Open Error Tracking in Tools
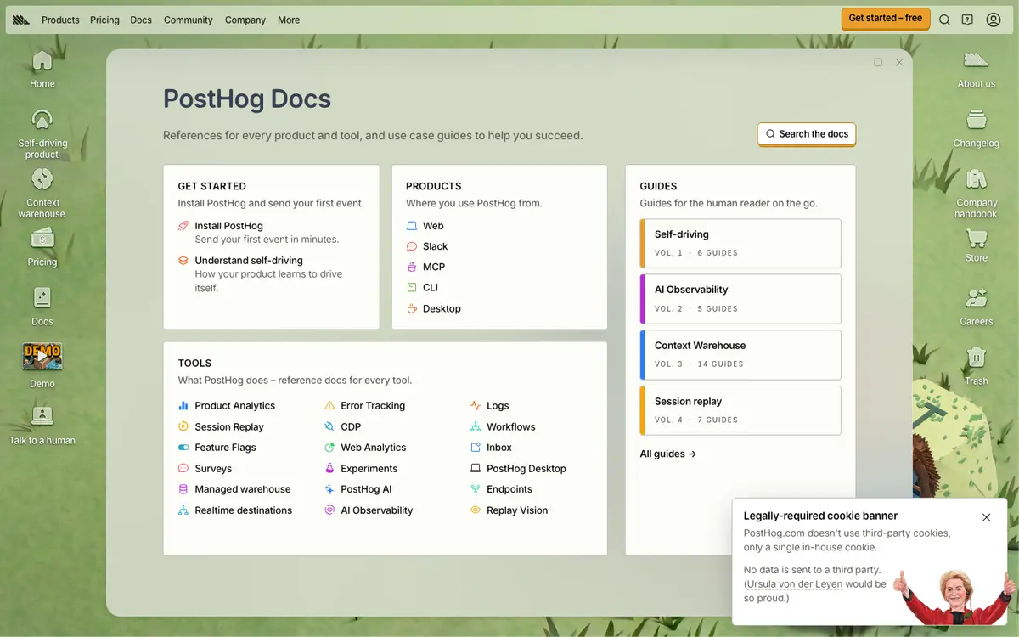The width and height of the screenshot is (1019, 637). [x=373, y=406]
